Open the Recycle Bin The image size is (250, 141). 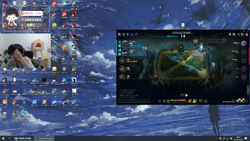click(64, 70)
